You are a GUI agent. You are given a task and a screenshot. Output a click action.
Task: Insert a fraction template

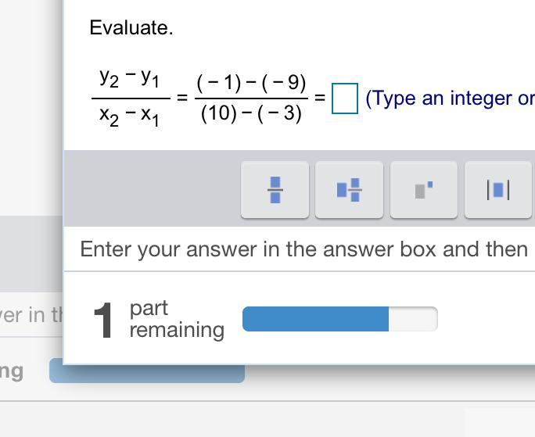(x=275, y=190)
